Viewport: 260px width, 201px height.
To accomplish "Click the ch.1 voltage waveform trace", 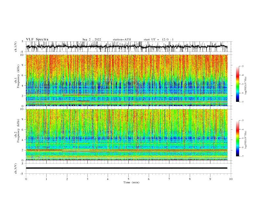I will tap(127, 47).
